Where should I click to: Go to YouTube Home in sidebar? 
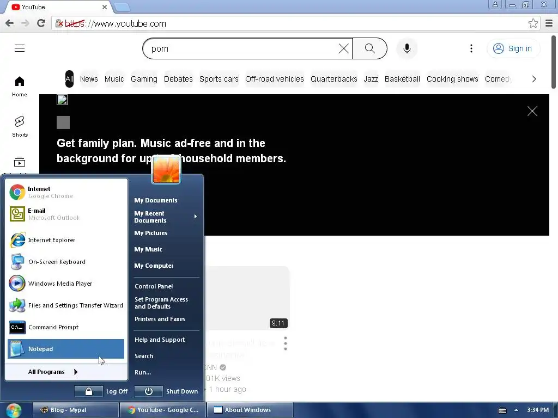click(x=20, y=87)
